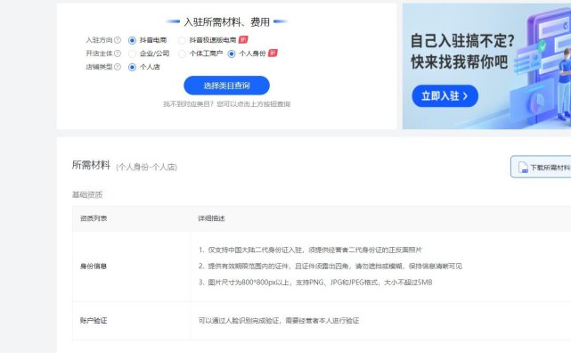571x353 pixels.
Task: Click the 选择类目查询 button
Action: tap(226, 86)
